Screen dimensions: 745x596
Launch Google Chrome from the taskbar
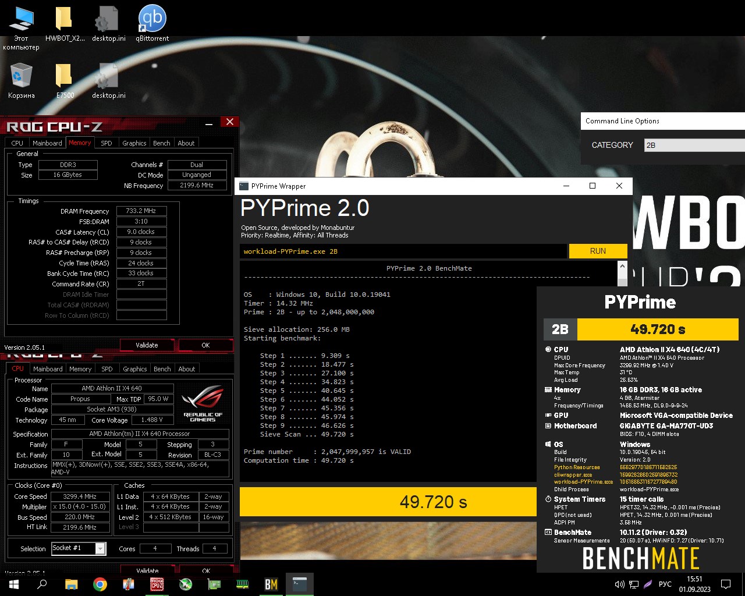click(100, 584)
